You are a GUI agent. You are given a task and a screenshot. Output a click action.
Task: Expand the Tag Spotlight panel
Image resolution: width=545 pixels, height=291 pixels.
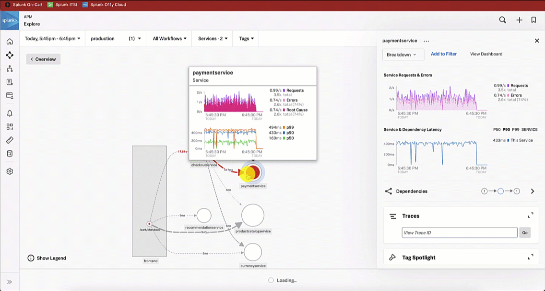530,257
